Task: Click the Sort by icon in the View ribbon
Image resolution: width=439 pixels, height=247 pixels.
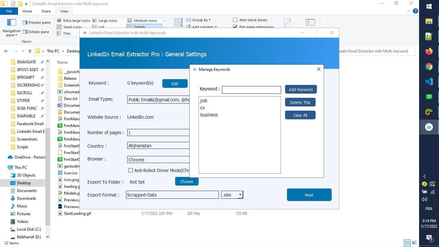Action: pyautogui.click(x=178, y=22)
